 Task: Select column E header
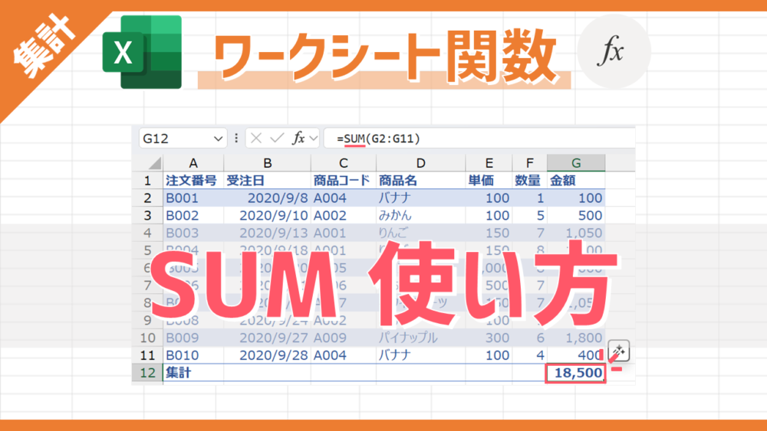click(489, 163)
